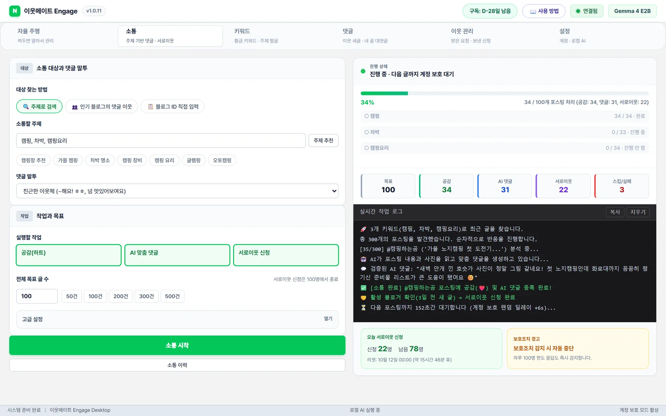
Task: Click the green N app logo
Action: (x=15, y=11)
